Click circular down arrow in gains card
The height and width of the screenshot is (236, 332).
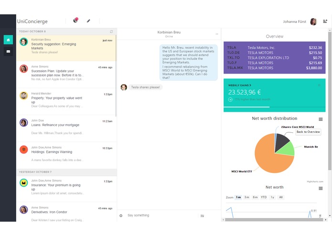coord(230,99)
